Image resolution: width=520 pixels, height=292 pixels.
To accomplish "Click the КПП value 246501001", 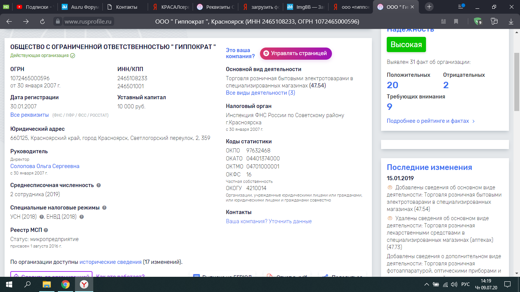I will pyautogui.click(x=131, y=86).
